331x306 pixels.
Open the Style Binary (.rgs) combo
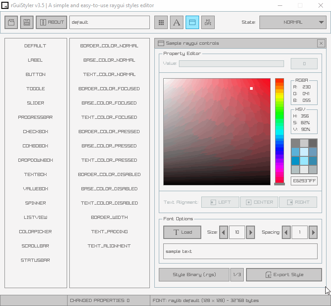tap(194, 275)
